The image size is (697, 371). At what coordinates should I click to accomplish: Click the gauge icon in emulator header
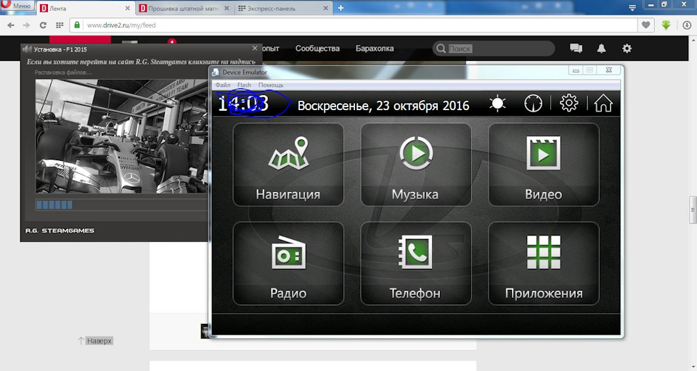point(533,104)
